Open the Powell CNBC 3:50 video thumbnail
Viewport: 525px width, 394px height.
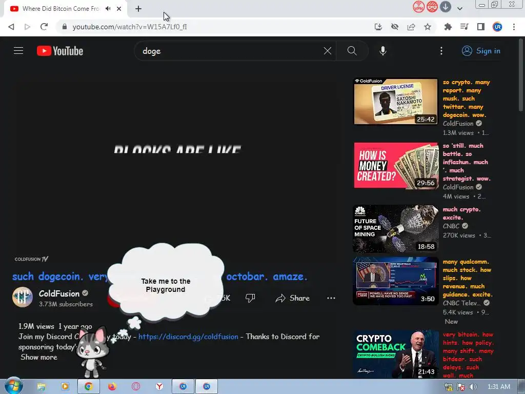pos(396,281)
